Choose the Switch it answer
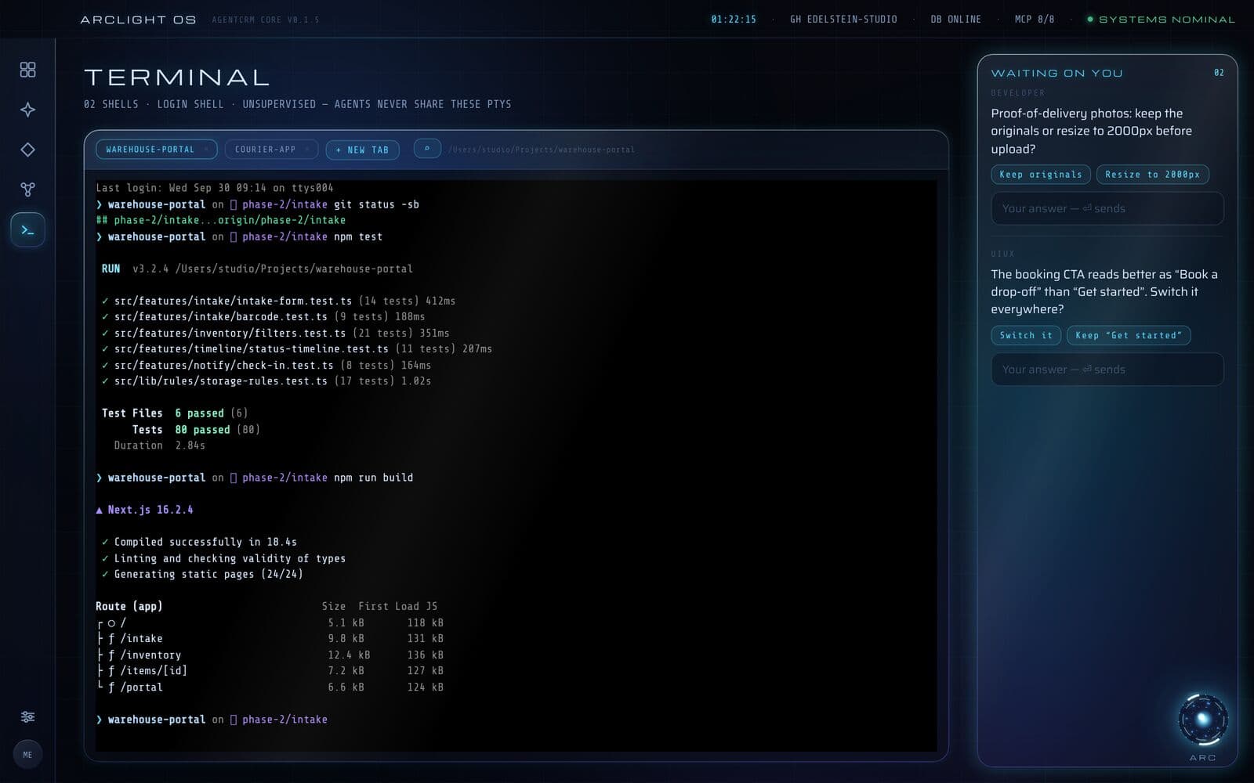The height and width of the screenshot is (783, 1254). (x=1026, y=335)
